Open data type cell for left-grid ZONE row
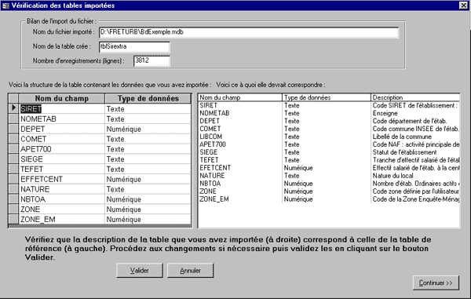471x299 pixels. pos(148,210)
